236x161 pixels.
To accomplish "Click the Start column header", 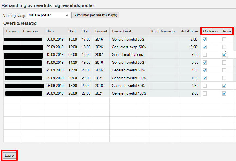I will pos(73,31).
